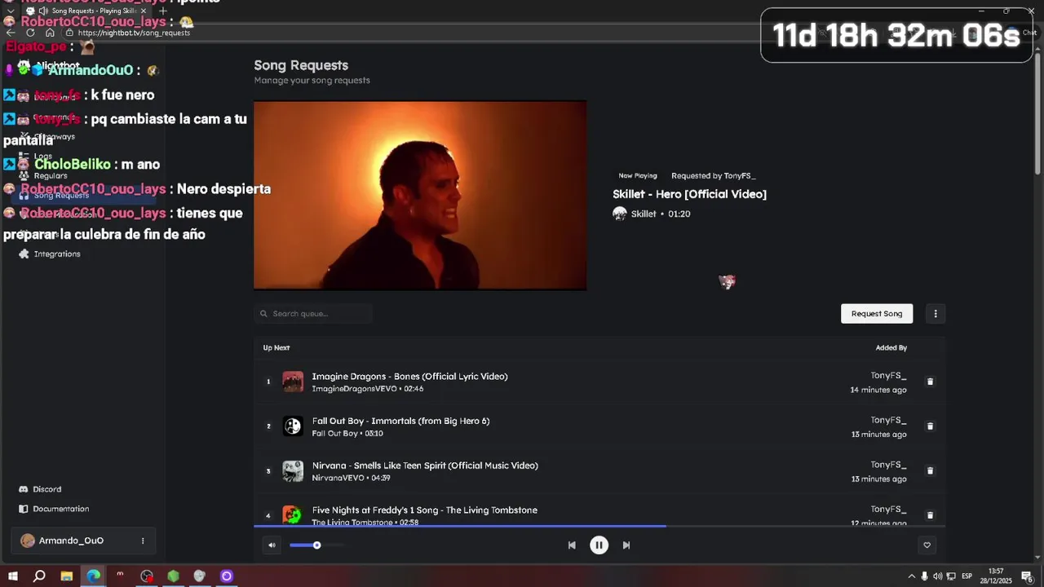Open File Explorer from taskbar
The image size is (1044, 587).
pos(67,576)
